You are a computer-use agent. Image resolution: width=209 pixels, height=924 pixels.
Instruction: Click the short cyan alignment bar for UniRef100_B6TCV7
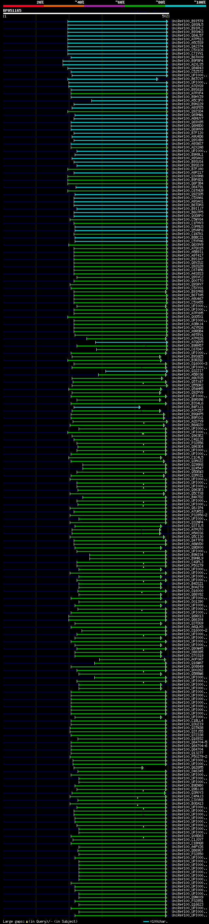pos(113,79)
